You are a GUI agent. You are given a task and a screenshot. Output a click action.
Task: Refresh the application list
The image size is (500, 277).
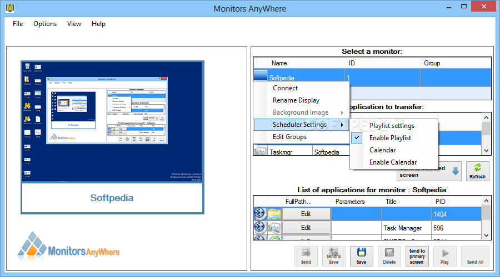477,171
